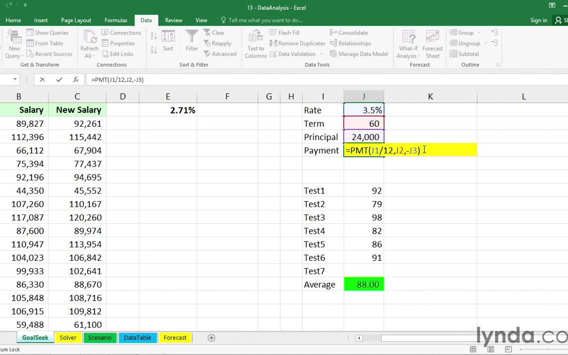568x355 pixels.
Task: Run Flash Fill
Action: (x=284, y=33)
